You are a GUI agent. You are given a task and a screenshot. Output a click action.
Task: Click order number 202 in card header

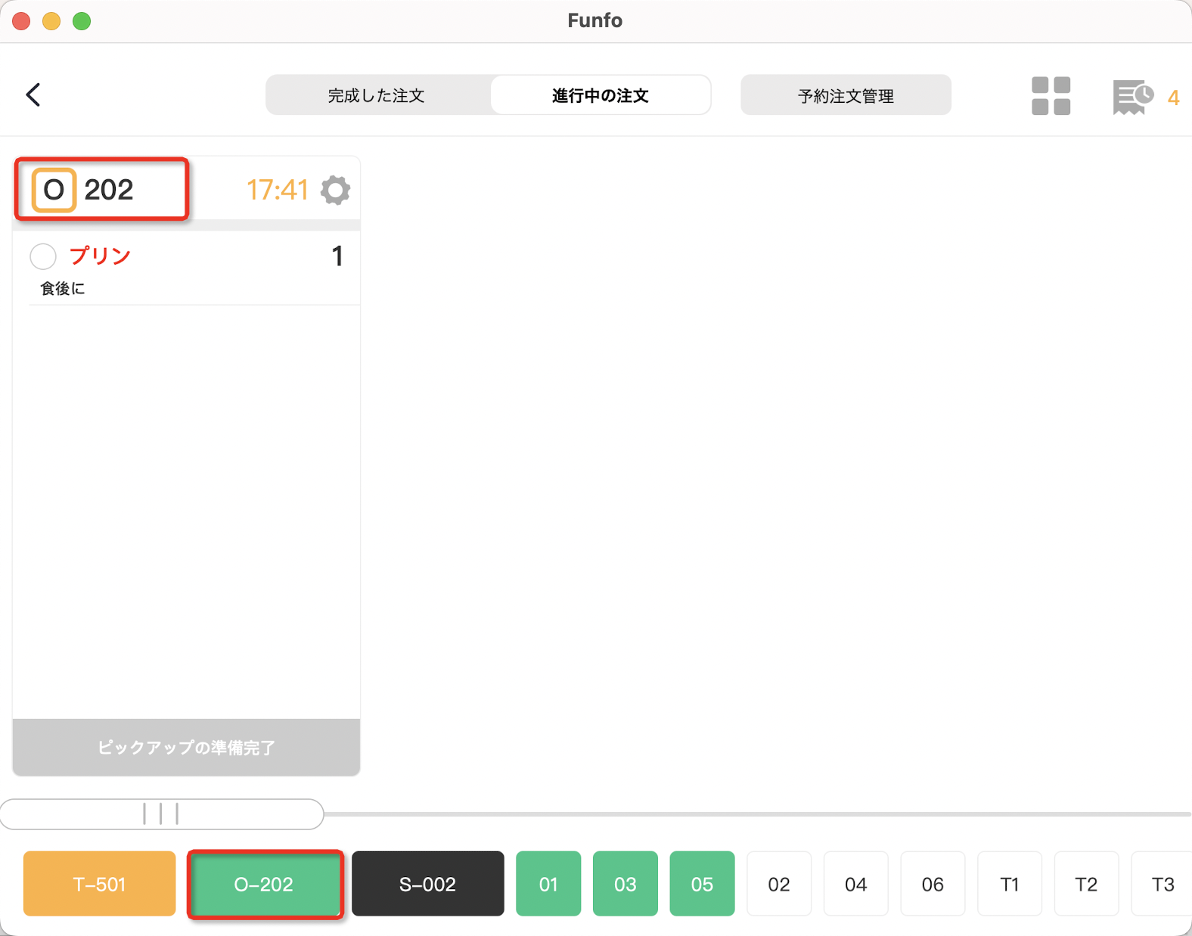tap(109, 190)
